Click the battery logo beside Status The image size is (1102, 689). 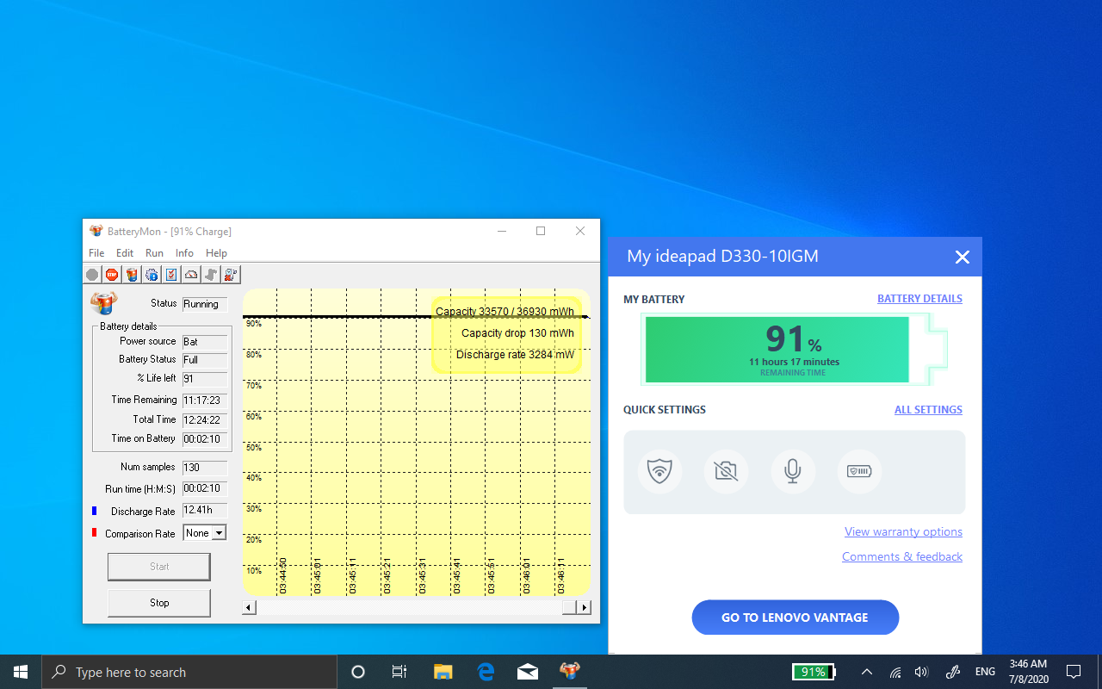104,303
